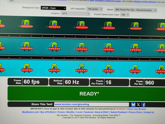This screenshot has height=124, width=165.
Task: Open the UFO separation dropdown
Action: coord(94,9)
